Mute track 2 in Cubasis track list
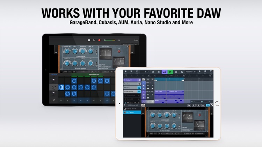The width and height of the screenshot is (262, 147). (x=148, y=95)
